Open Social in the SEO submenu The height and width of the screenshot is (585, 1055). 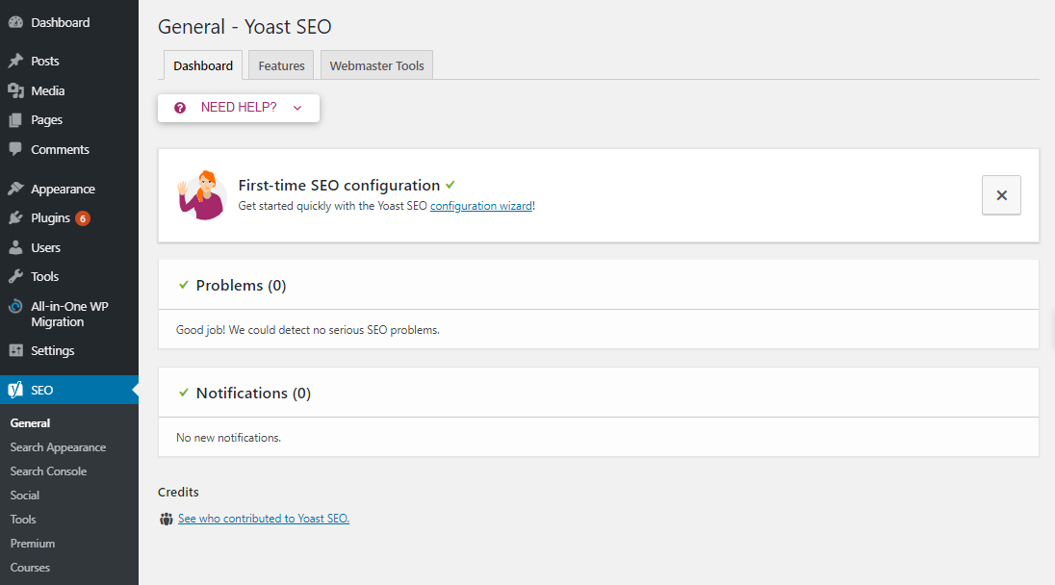tap(25, 495)
